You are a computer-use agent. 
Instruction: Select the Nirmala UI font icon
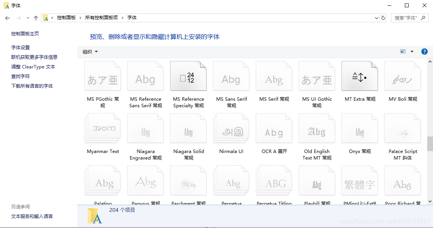click(x=231, y=128)
